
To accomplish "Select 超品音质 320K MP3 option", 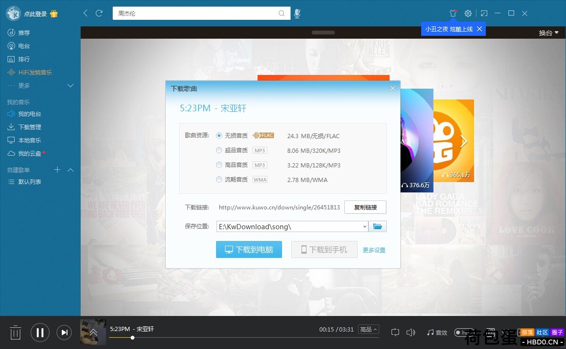I will [219, 150].
